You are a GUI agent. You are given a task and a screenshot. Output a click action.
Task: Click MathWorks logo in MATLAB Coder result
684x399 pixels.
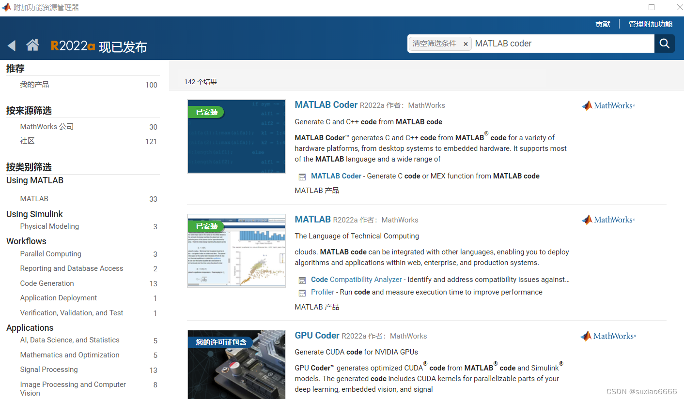click(x=608, y=105)
